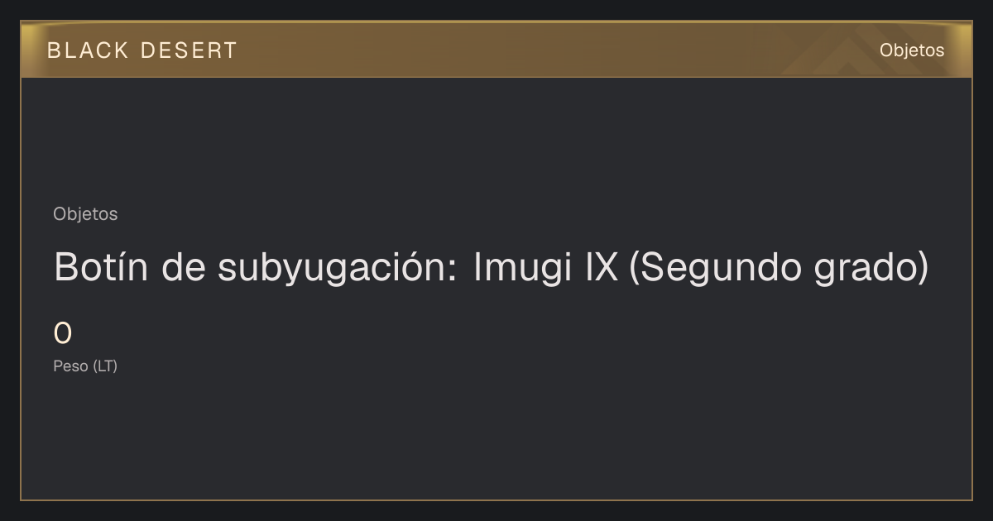The image size is (993, 521).
Task: Click the (Segundo grado) text in title
Action: pos(779,269)
